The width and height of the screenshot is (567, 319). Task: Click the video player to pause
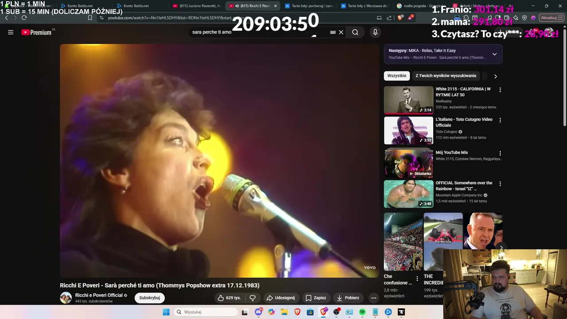219,160
